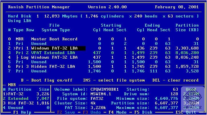207x115 pixels.
Task: Click ESC Quit in the bottom bar
Action: coord(186,112)
